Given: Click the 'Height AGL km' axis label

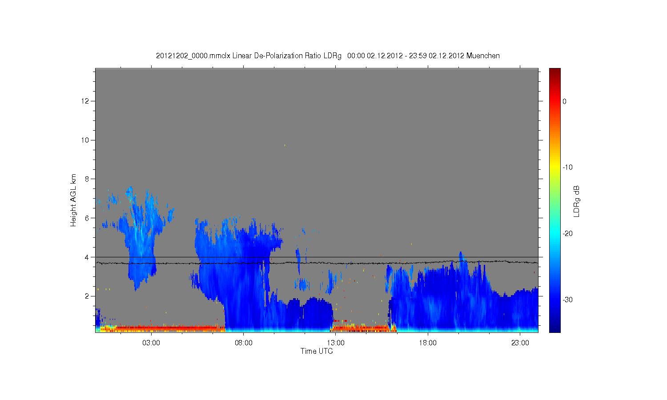Looking at the screenshot, I should [73, 200].
